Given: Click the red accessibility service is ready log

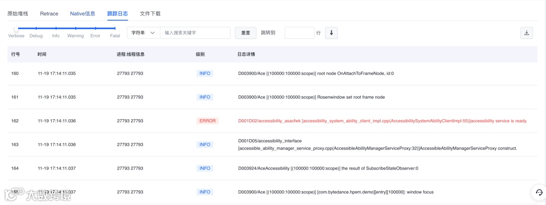Looking at the screenshot, I should 383,121.
